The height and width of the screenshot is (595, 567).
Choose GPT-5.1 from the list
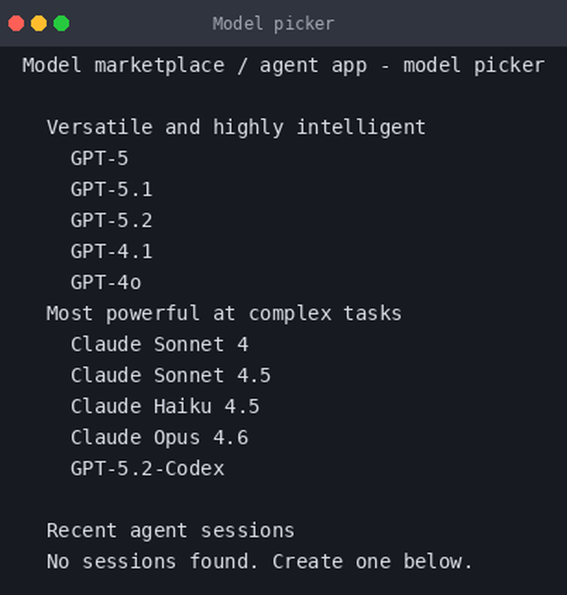pyautogui.click(x=111, y=189)
